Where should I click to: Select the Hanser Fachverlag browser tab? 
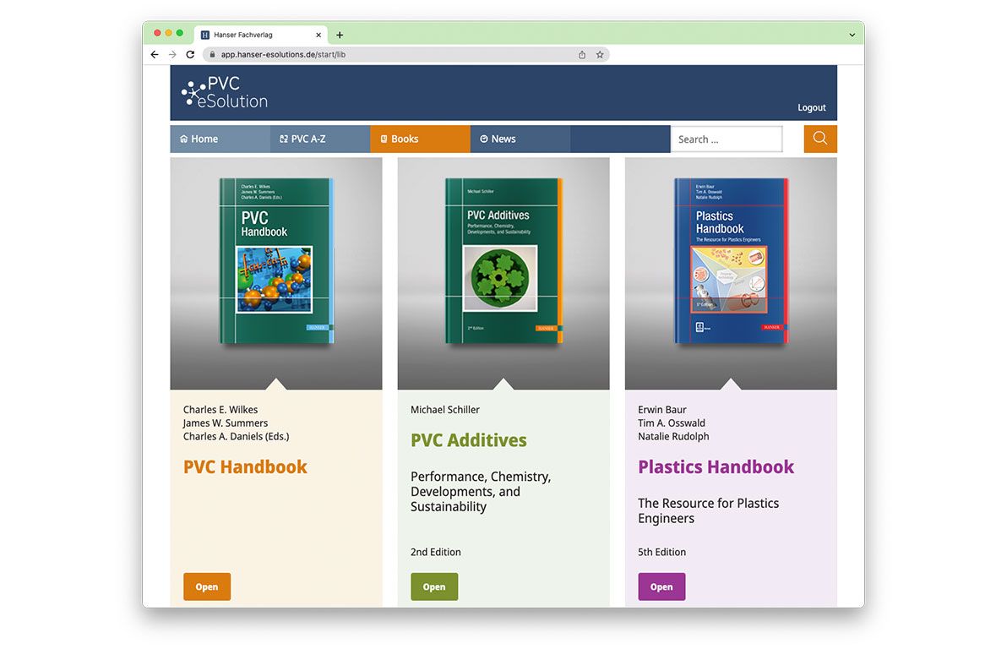click(x=261, y=35)
